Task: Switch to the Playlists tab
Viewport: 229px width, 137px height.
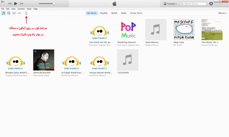Action: [104, 13]
